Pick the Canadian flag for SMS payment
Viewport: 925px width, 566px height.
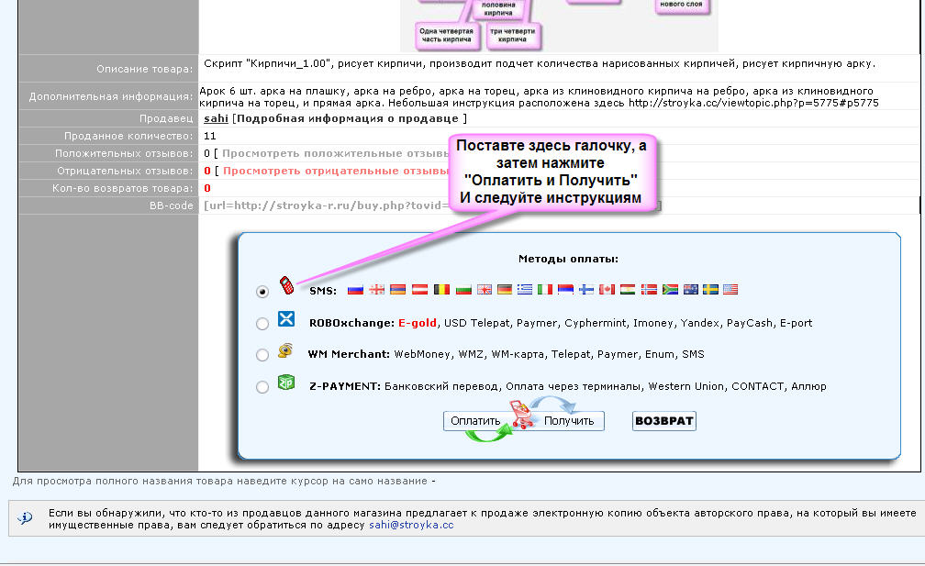tap(607, 291)
